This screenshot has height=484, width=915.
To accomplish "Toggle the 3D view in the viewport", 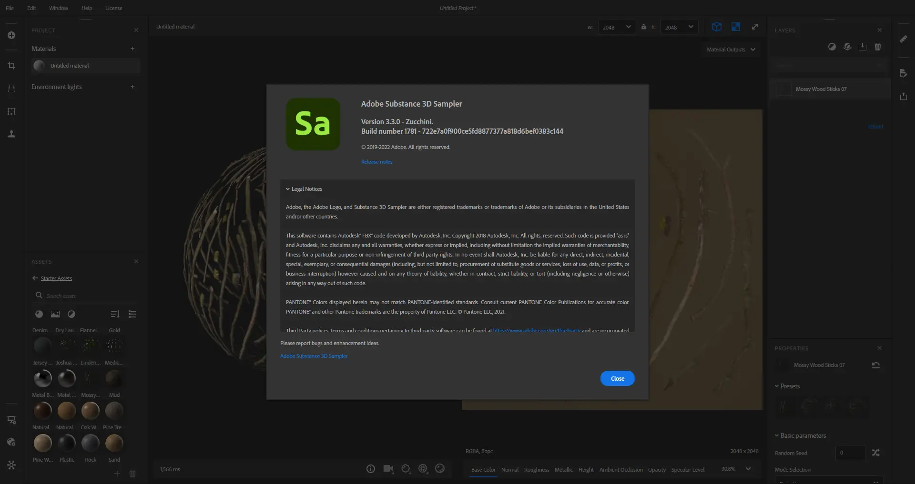I will point(717,27).
